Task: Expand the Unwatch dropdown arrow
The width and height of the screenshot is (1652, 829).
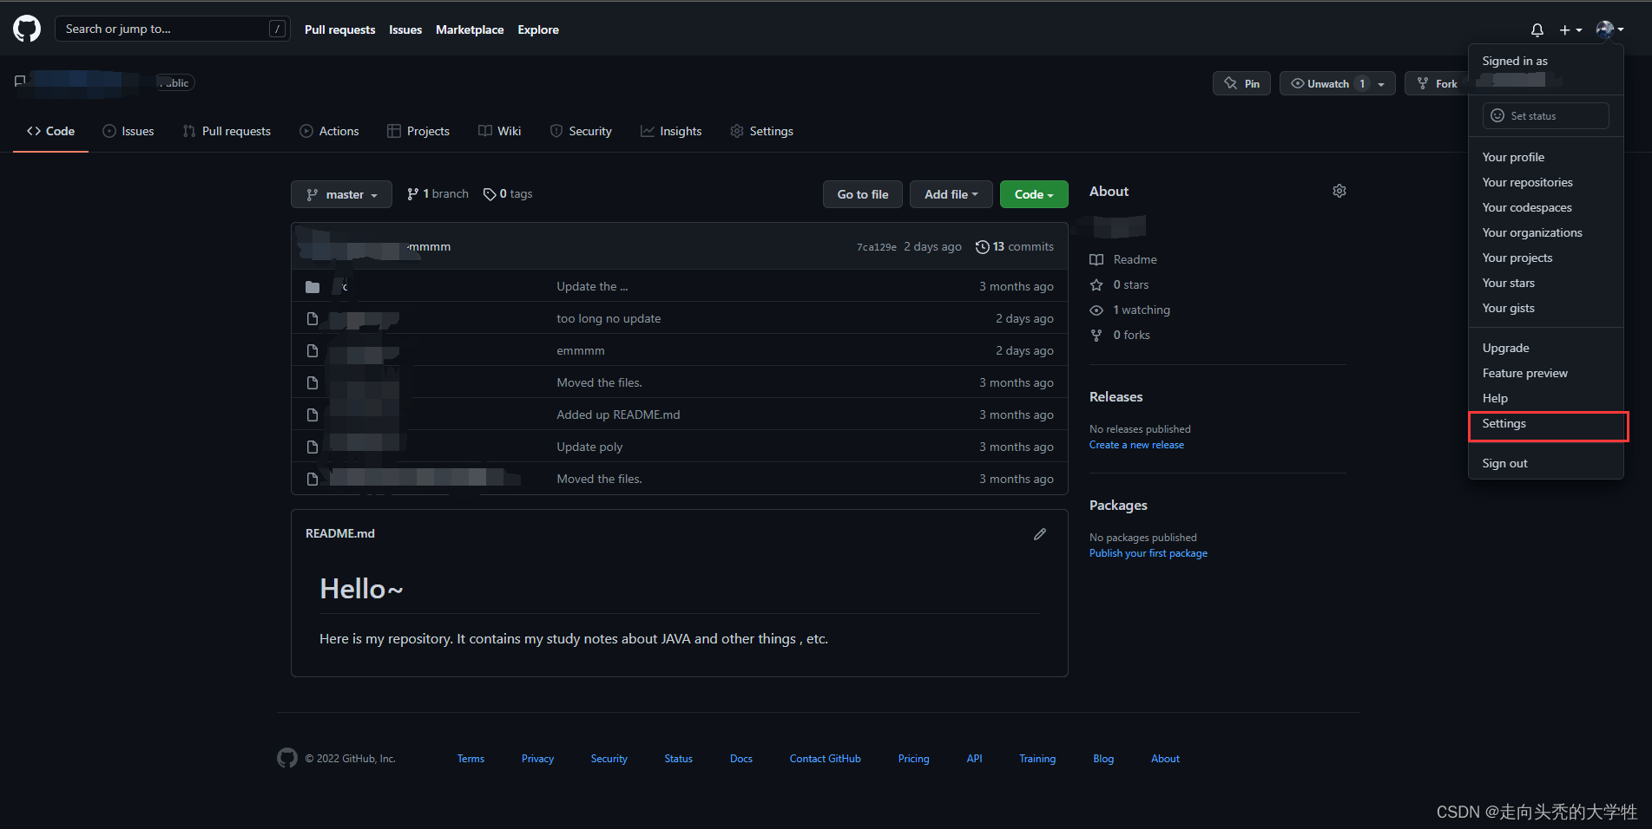Action: click(1381, 84)
